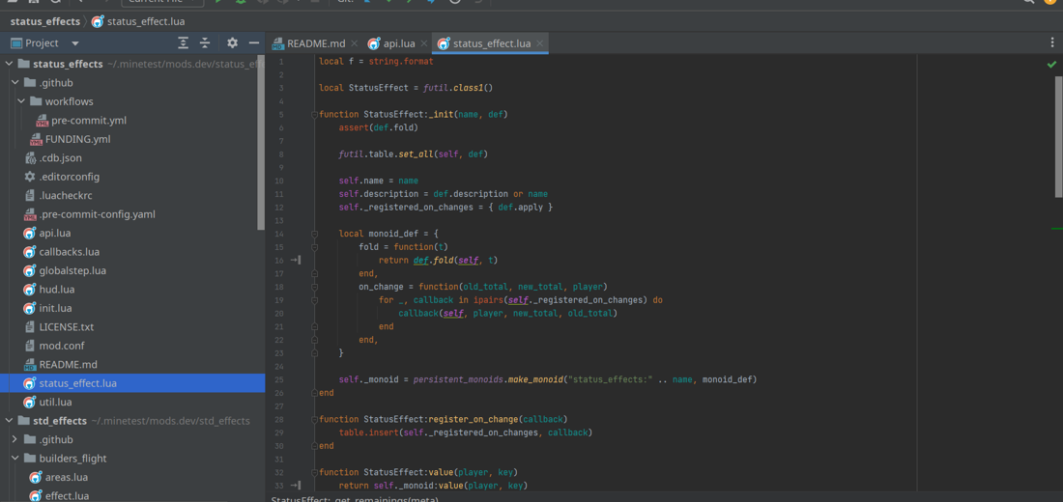Click the Collapse All icon in Project panel

(x=205, y=43)
